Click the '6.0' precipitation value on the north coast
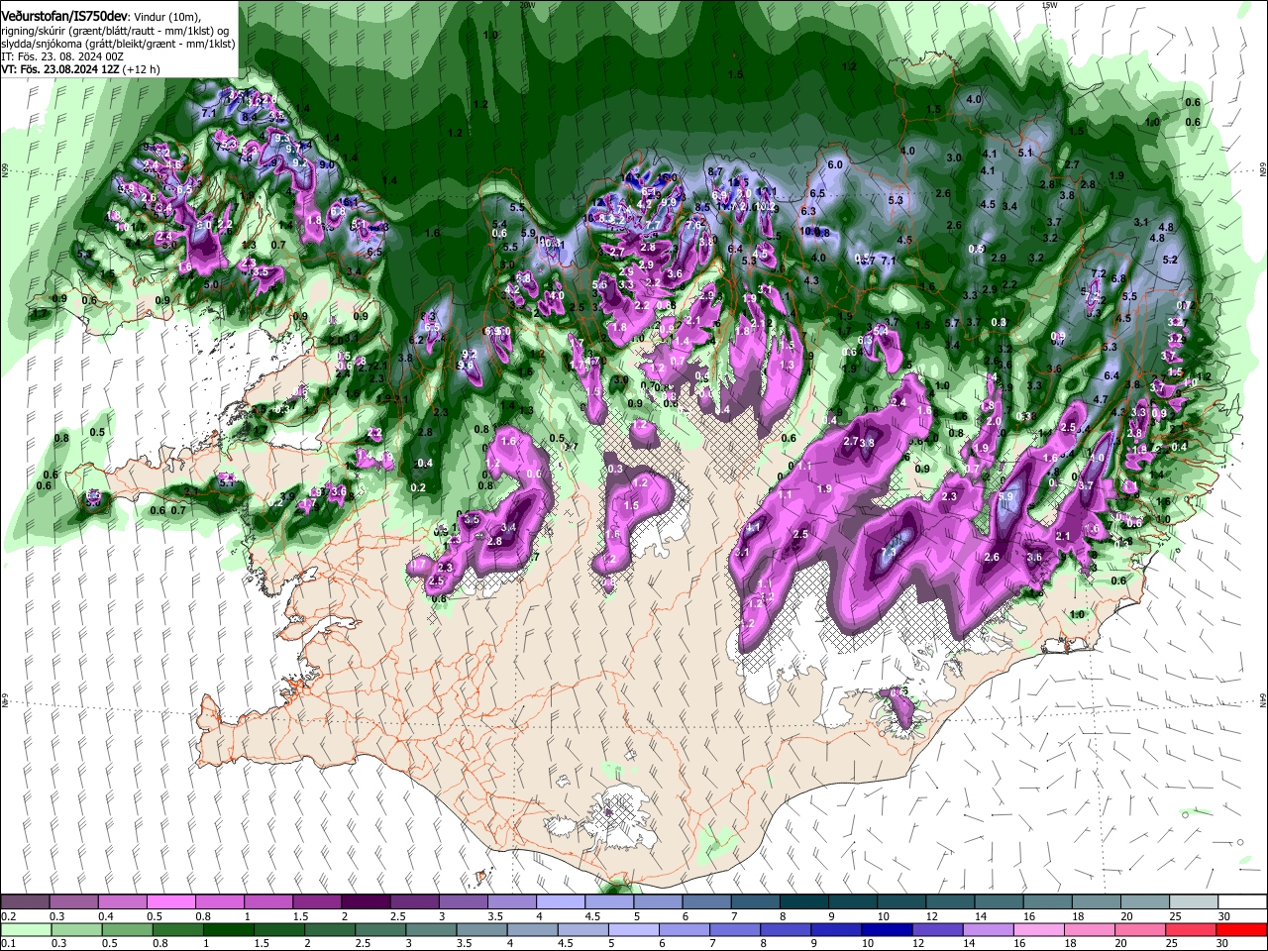1268x951 pixels. (x=834, y=164)
